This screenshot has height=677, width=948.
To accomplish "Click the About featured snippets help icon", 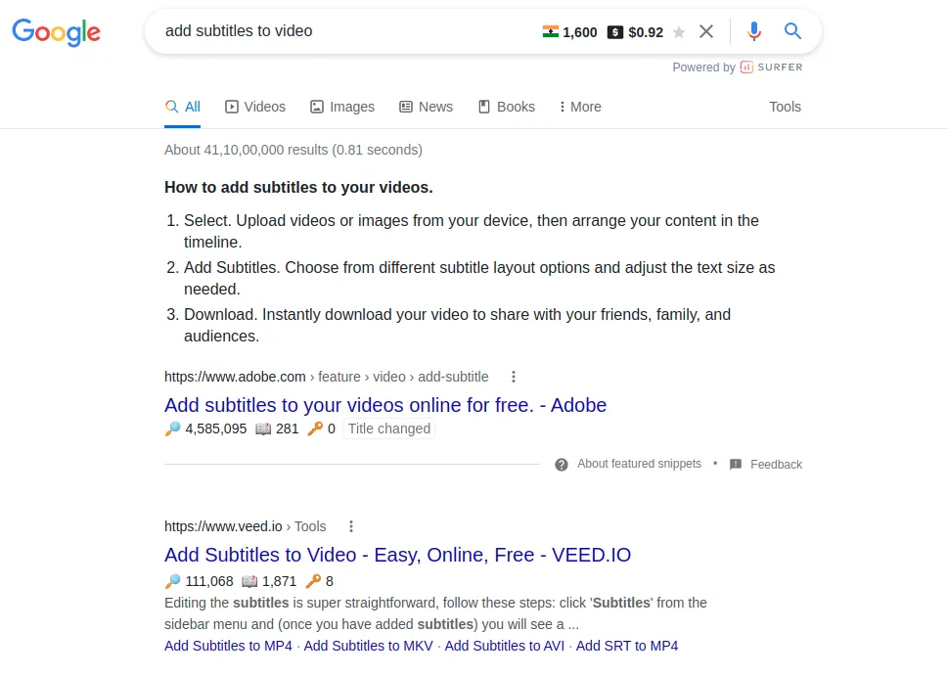I will coord(562,465).
